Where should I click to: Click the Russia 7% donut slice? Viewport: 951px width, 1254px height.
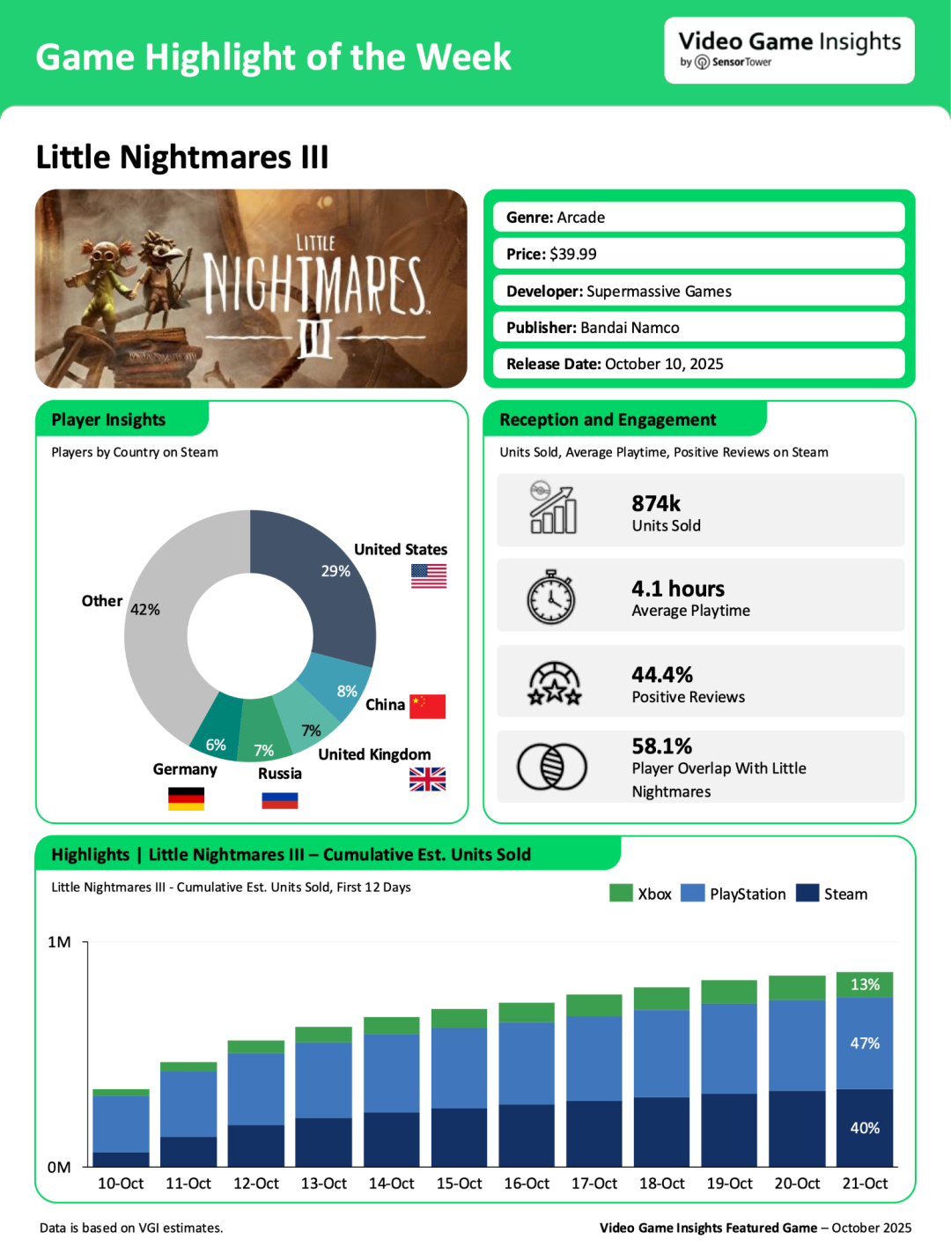click(265, 731)
